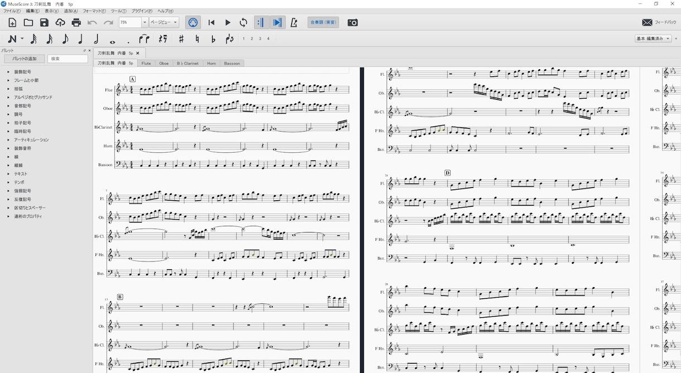
Task: Toggle the metronome icon
Action: pos(294,23)
